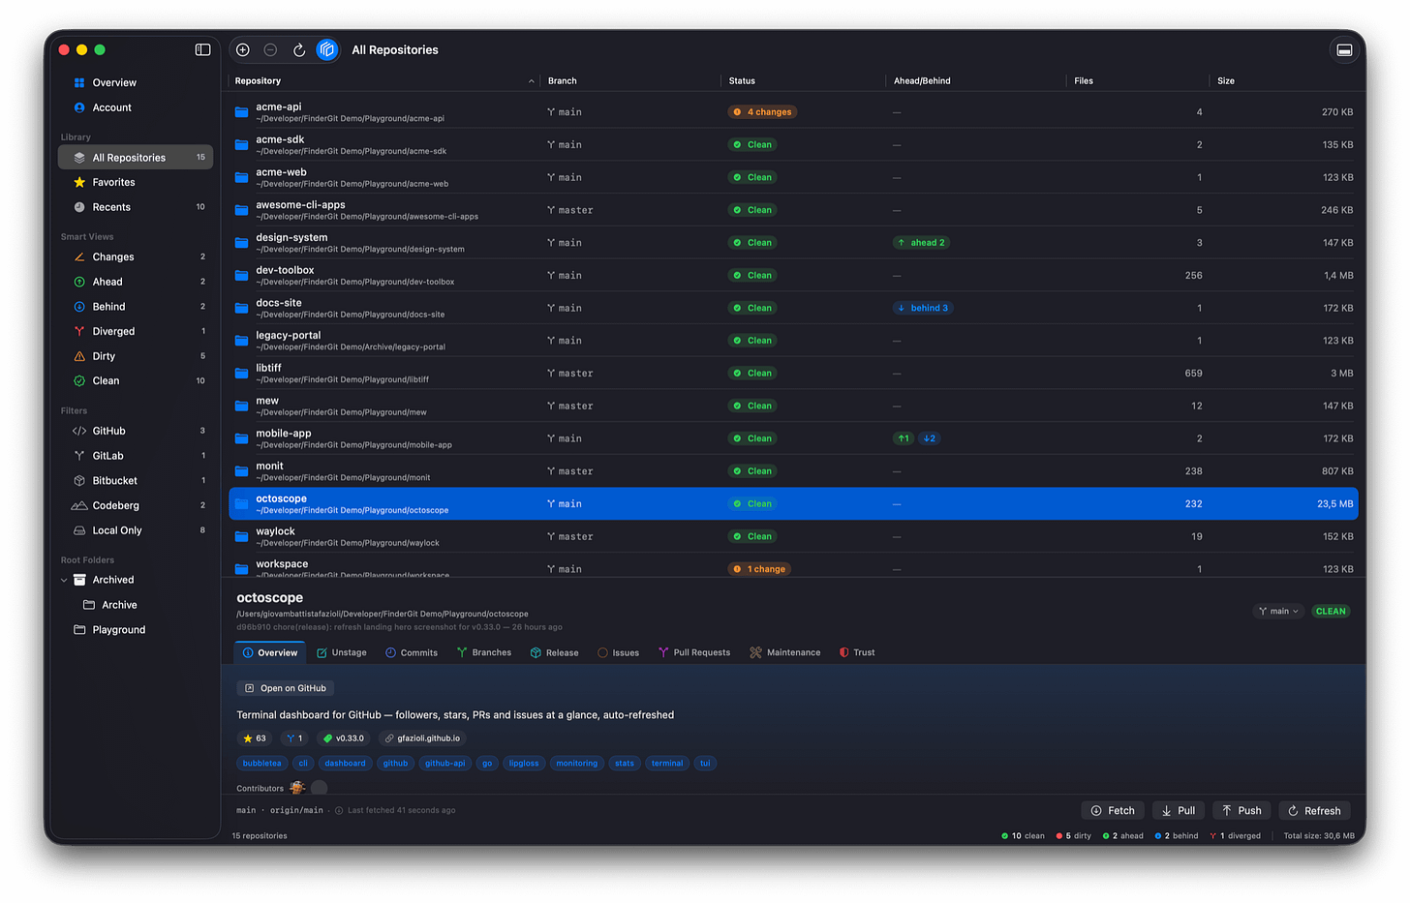Click the behind 3 badge for docs-site
Screen dimensions: 1410x903
923,309
